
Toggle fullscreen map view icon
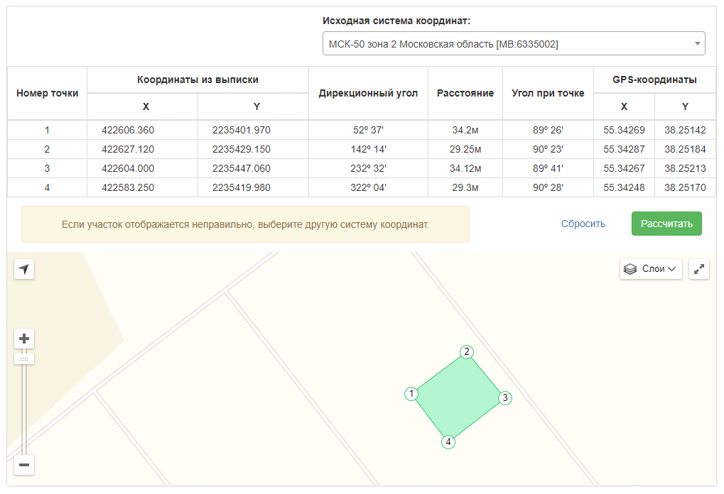699,269
